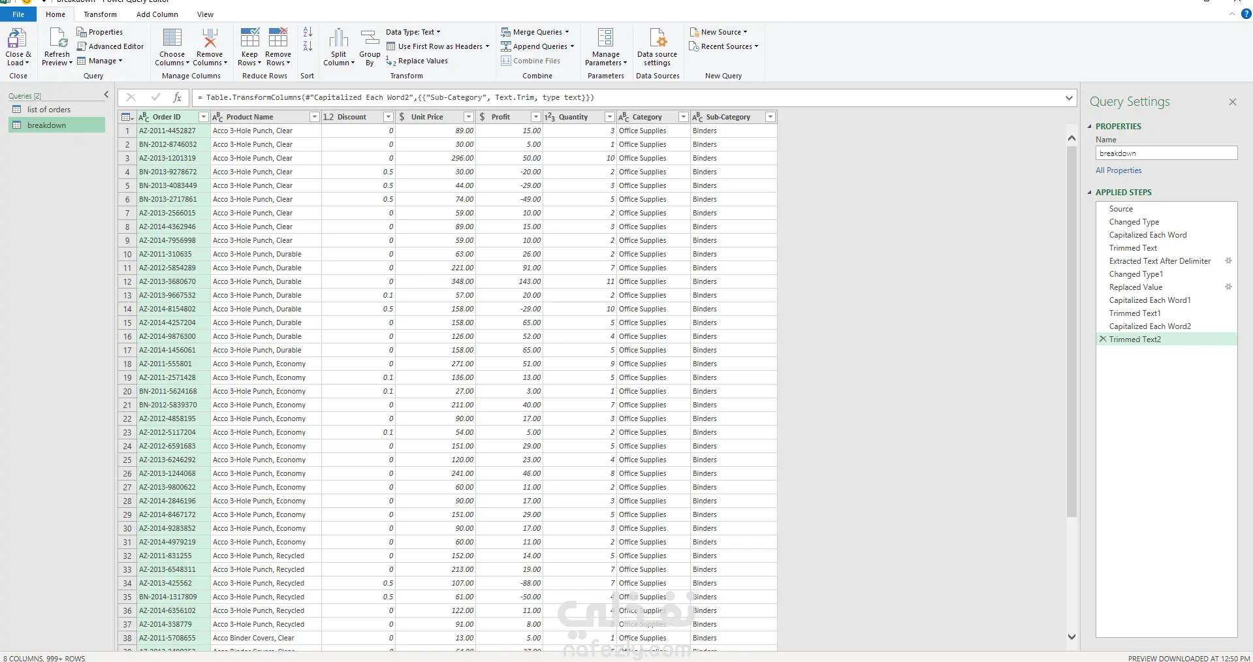
Task: Select the Source applied step
Action: click(x=1166, y=209)
